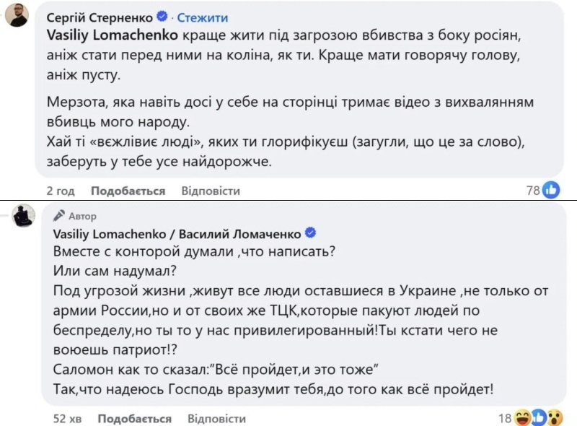Open the 18 reactions count
577x426 pixels.
pyautogui.click(x=505, y=418)
